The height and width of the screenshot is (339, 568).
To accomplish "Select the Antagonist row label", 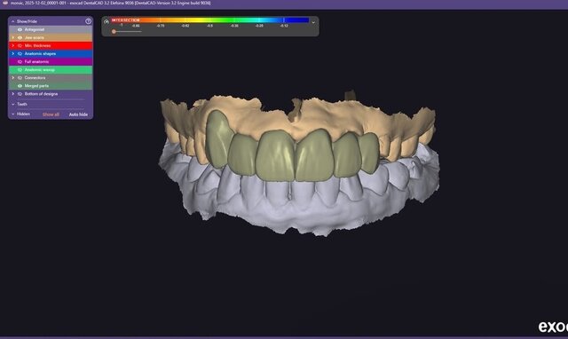I will point(35,29).
